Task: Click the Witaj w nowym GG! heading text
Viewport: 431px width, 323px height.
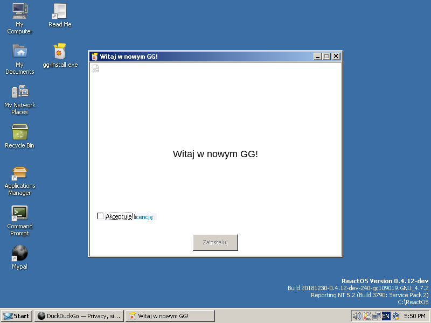Action: click(x=215, y=154)
